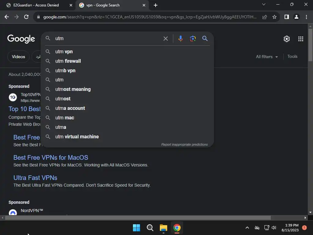This screenshot has width=313, height=235.
Task: Clear the search box text with X
Action: [x=165, y=39]
